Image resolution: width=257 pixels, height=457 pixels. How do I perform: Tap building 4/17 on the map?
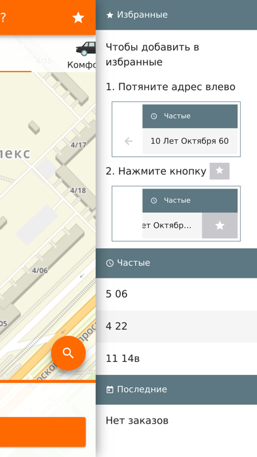tap(78, 145)
